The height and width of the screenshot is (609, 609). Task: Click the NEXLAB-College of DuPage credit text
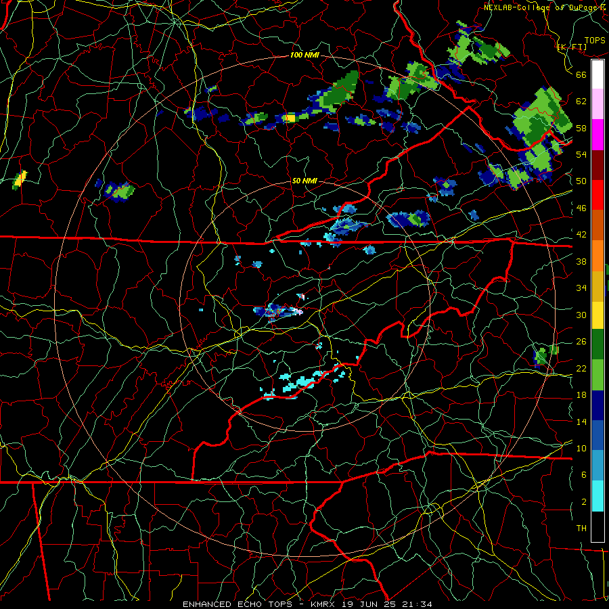coord(545,7)
